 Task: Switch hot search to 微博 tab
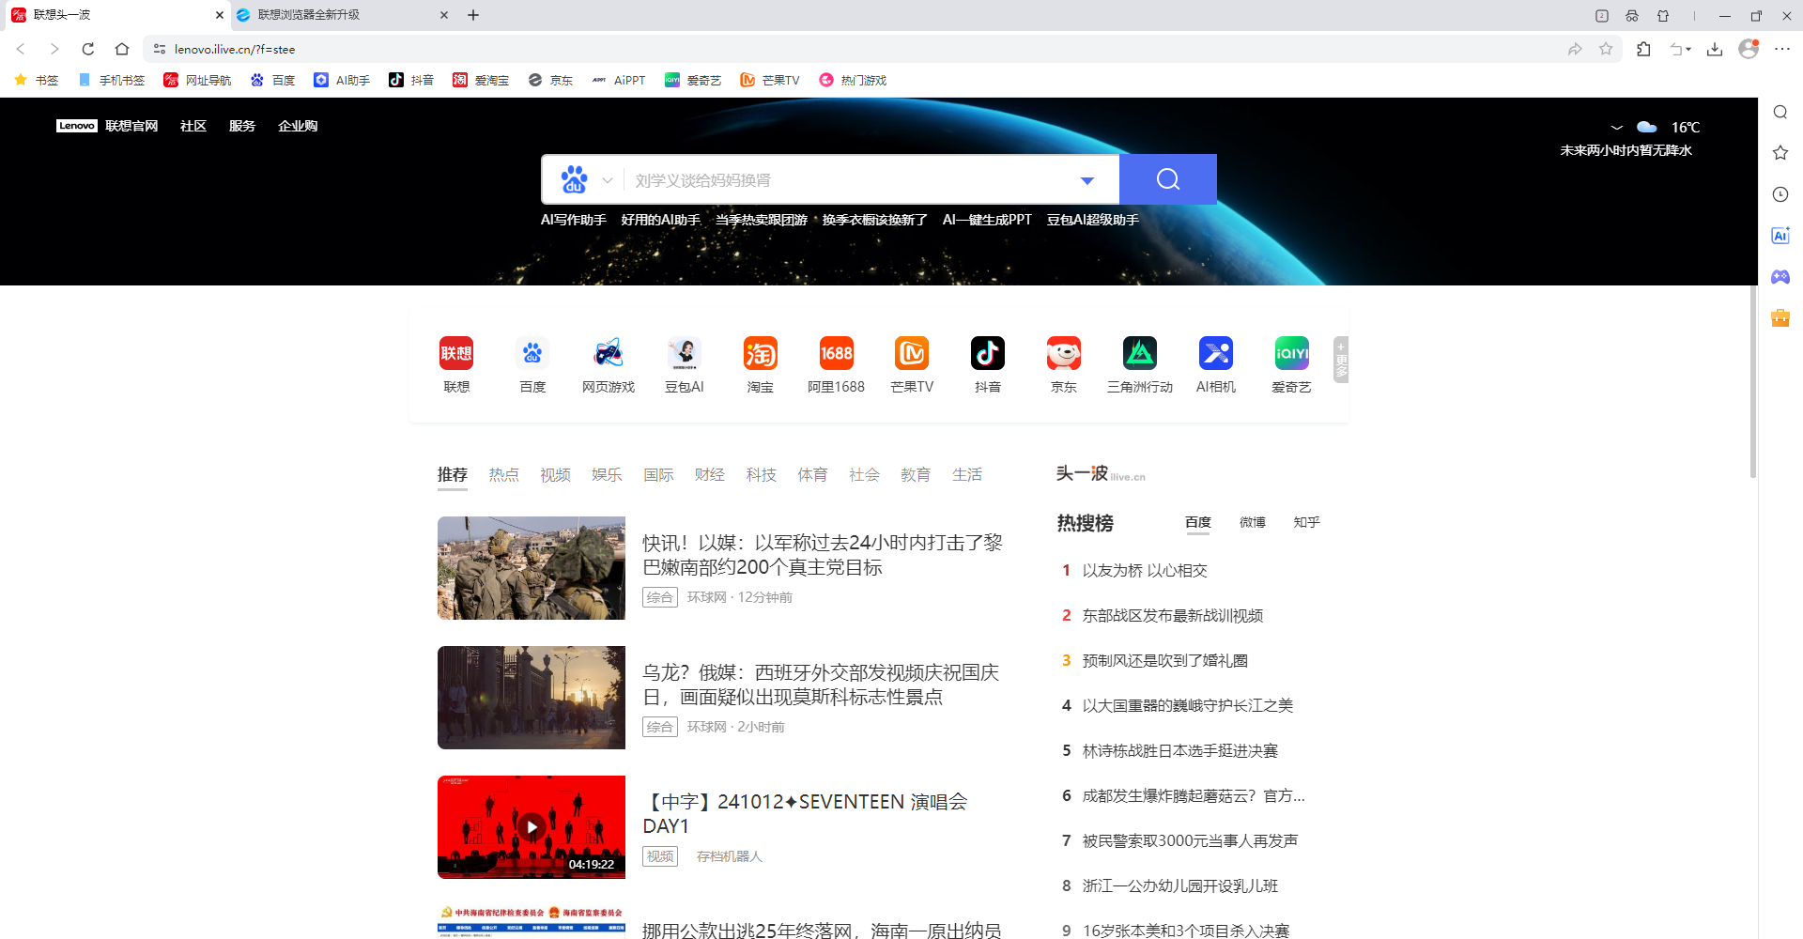[1253, 522]
